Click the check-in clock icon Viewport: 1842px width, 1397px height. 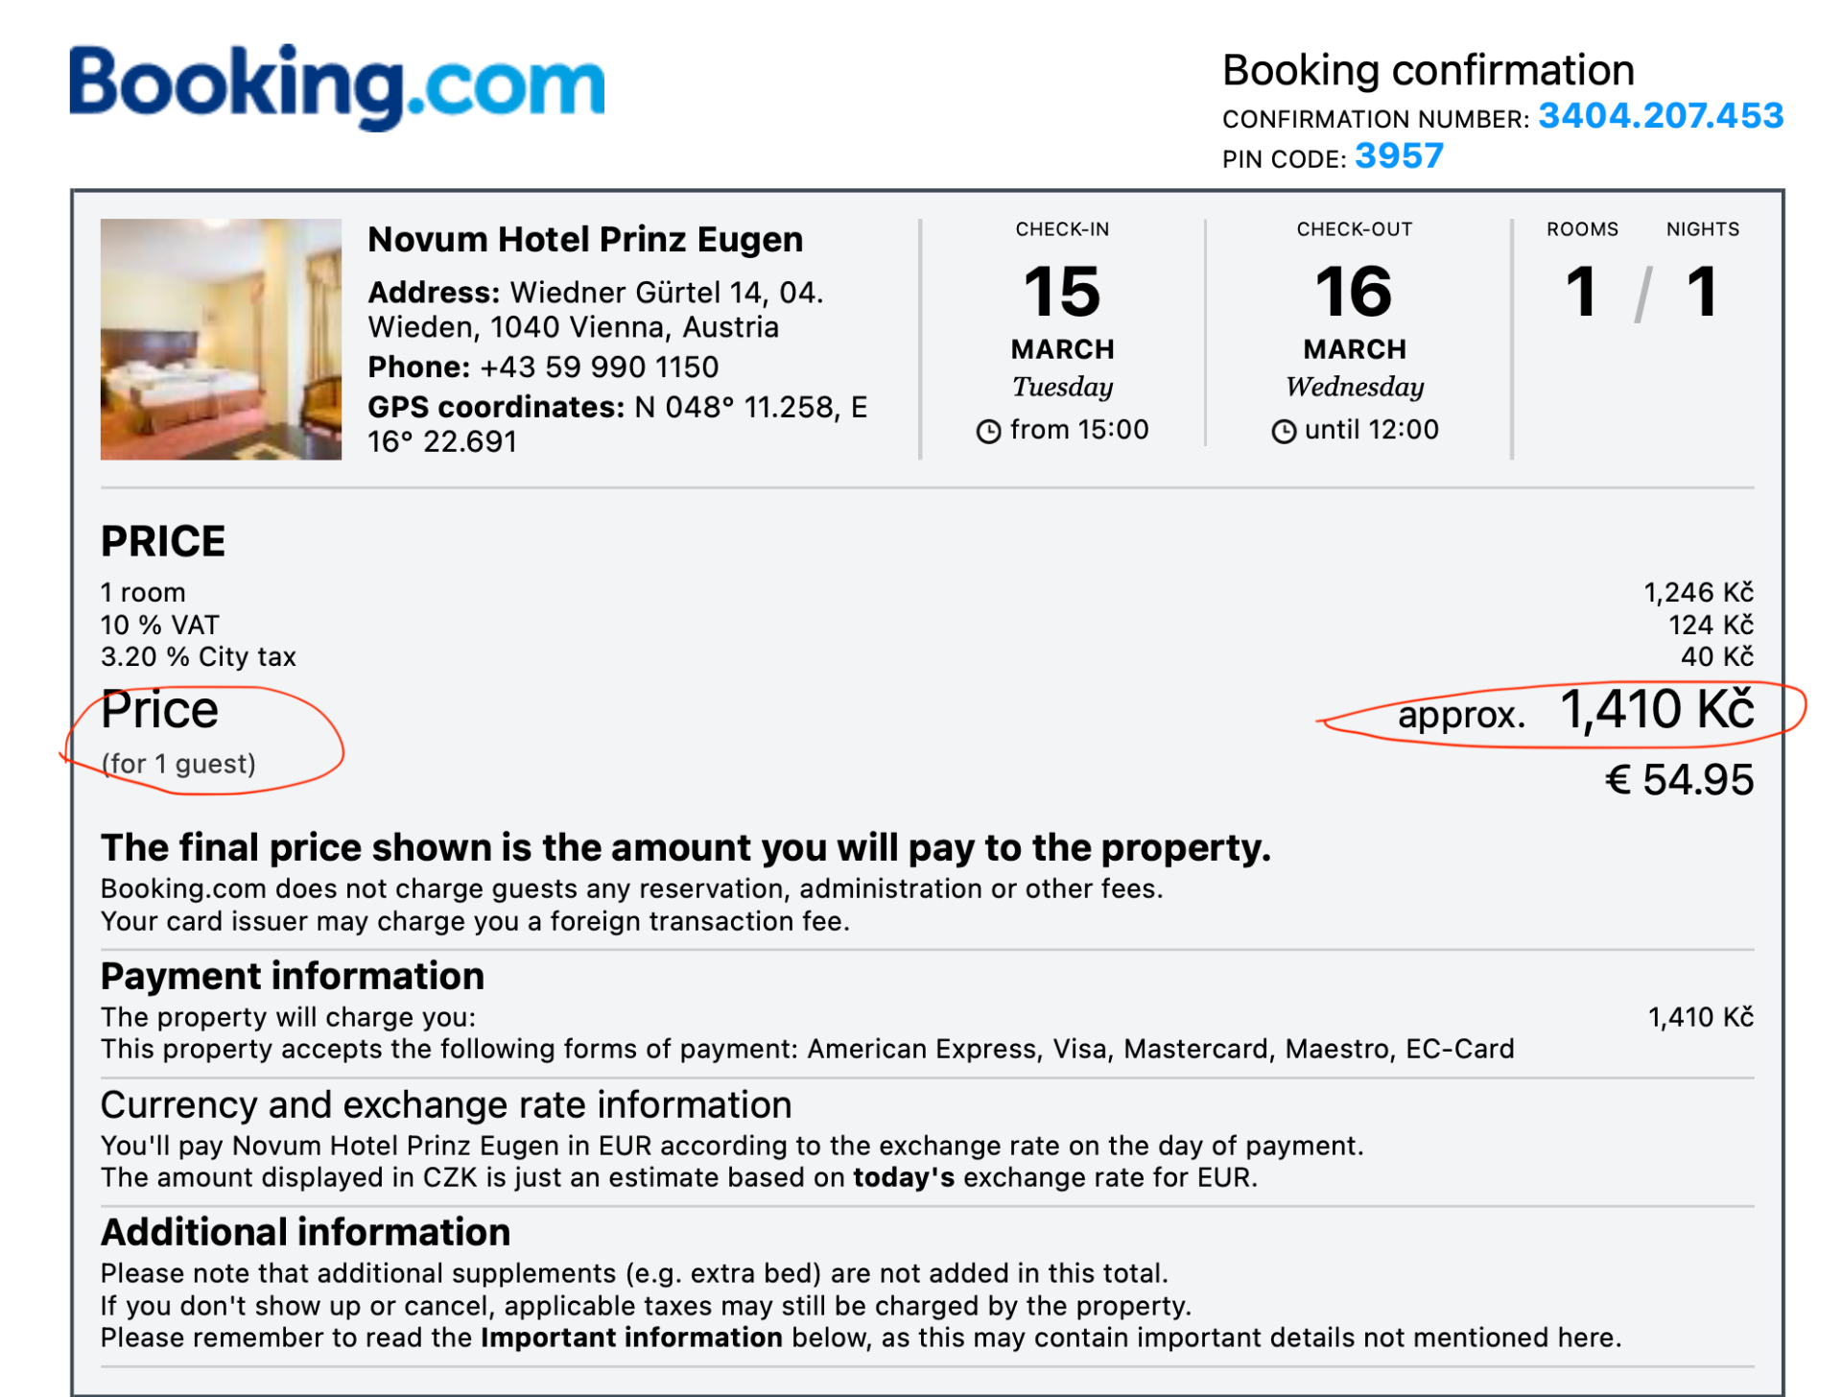[x=988, y=432]
